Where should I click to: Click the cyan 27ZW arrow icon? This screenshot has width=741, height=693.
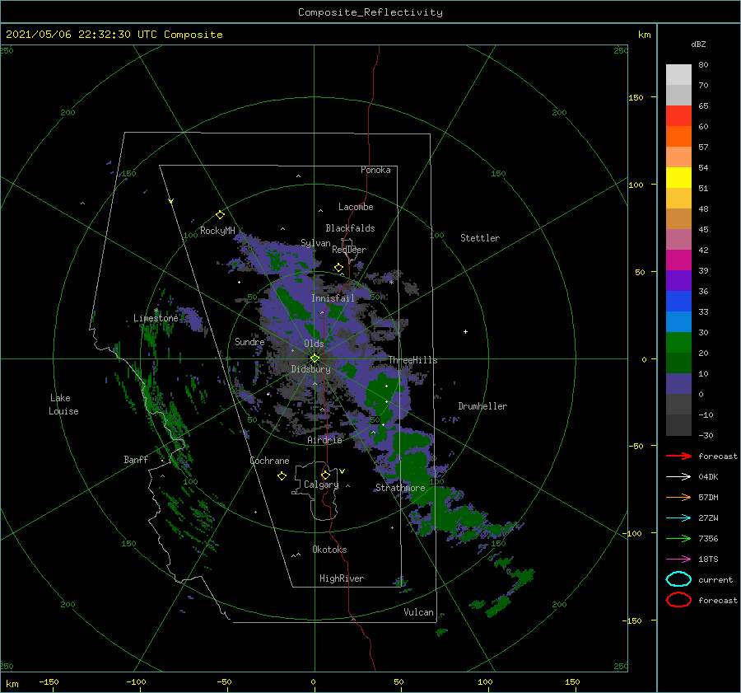[678, 518]
